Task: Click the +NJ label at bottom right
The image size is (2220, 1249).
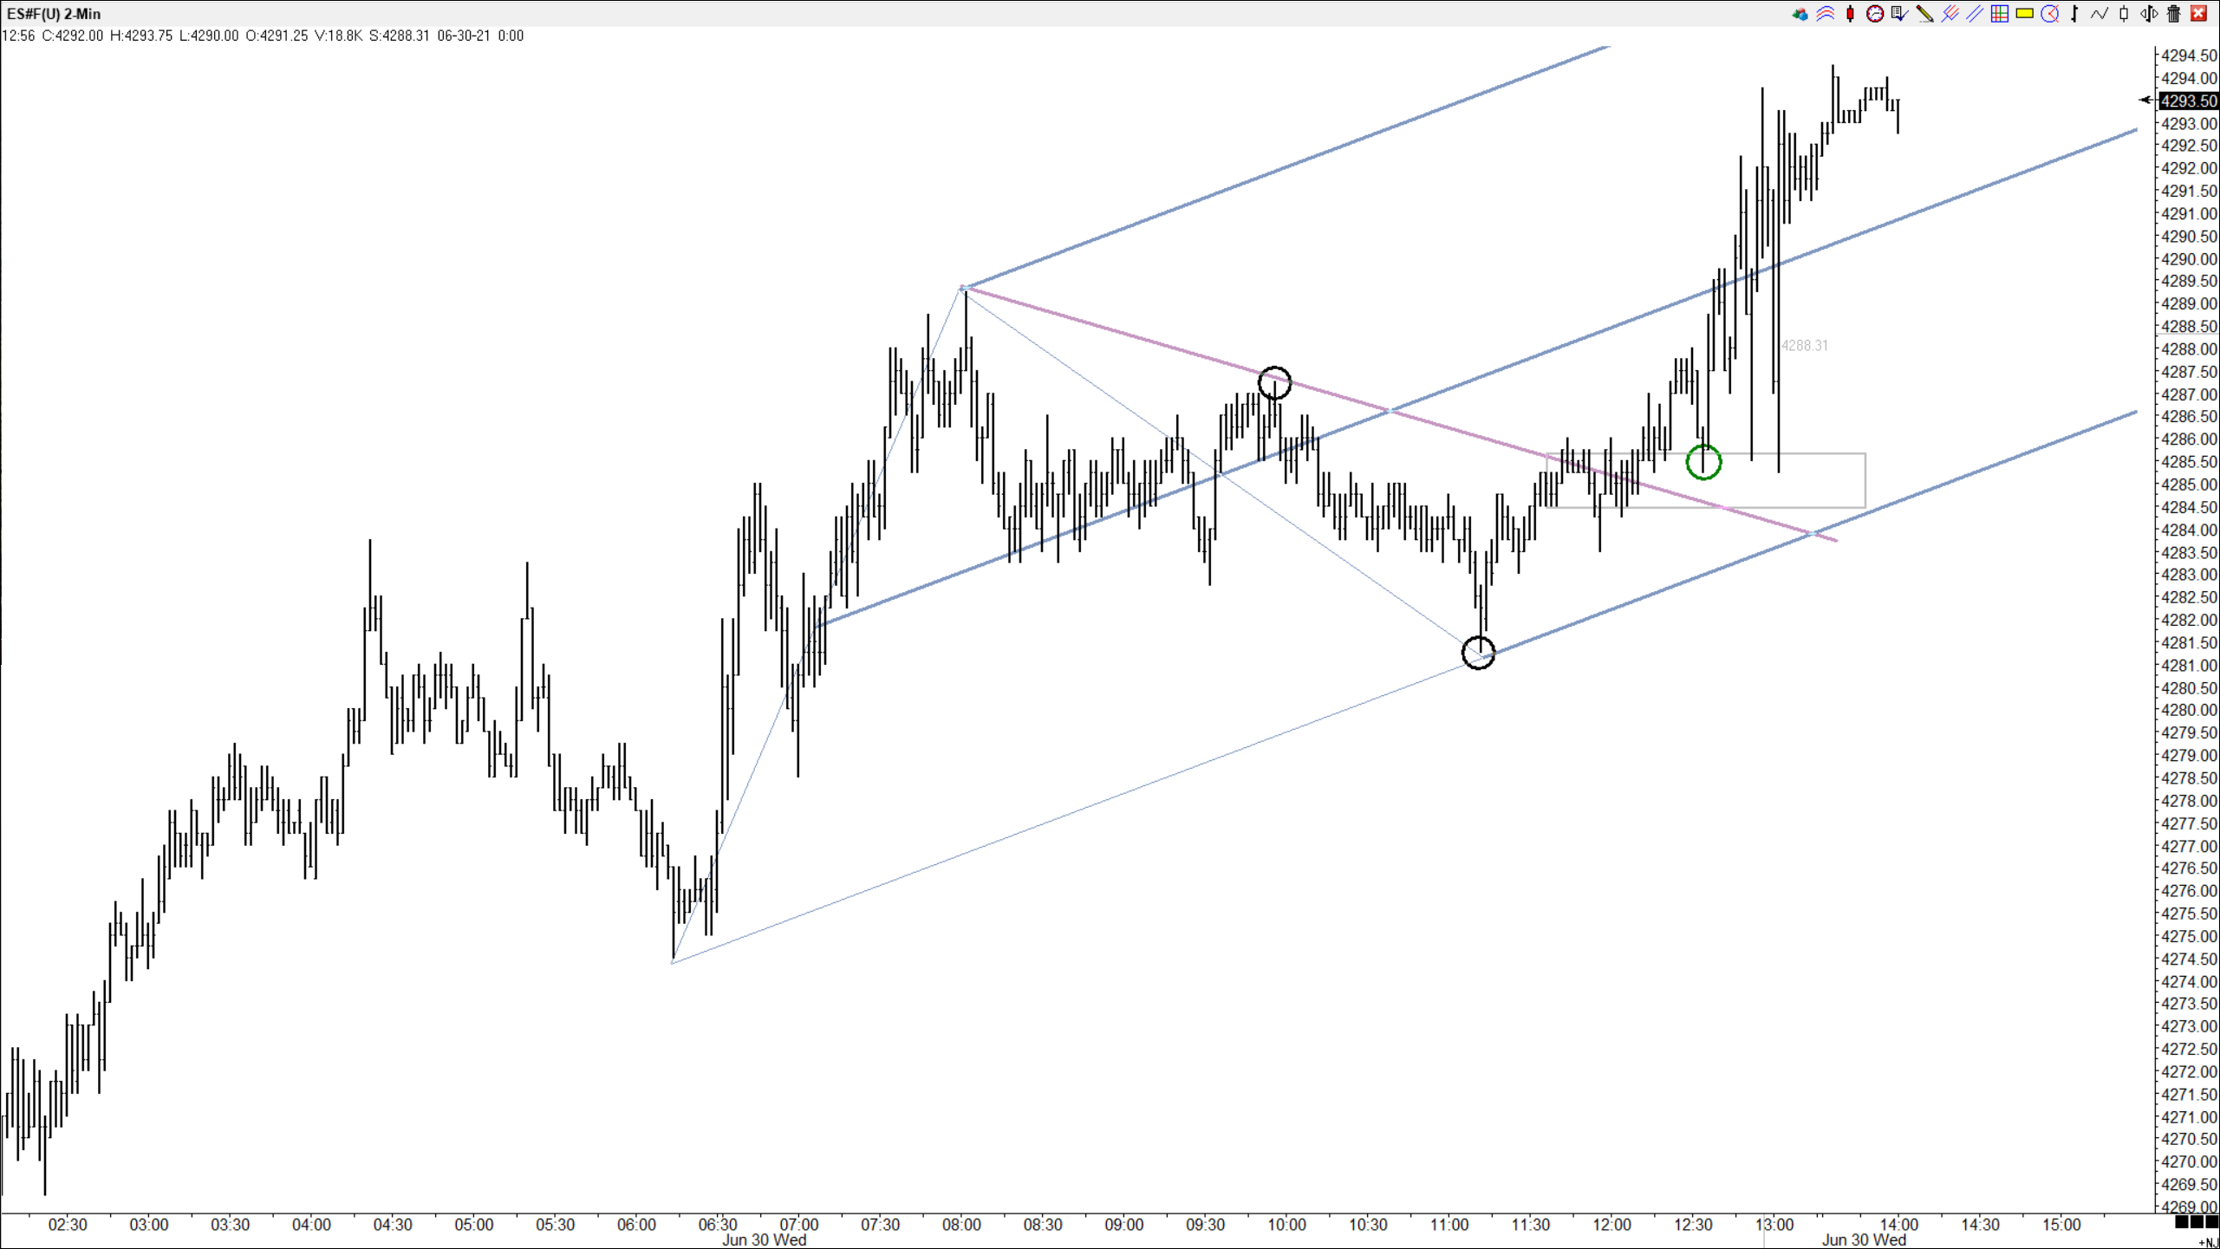Action: [x=2207, y=1243]
